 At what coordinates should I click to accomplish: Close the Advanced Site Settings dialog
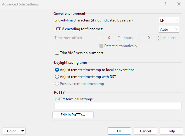(x=179, y=4)
